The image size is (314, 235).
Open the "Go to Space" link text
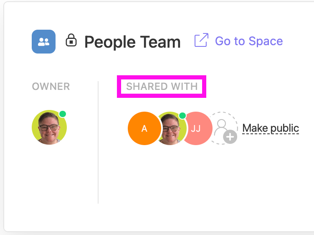(249, 41)
